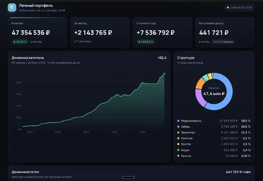Click the Публичный отчёт за сентябрь 2026 subtitle

click(x=42, y=10)
